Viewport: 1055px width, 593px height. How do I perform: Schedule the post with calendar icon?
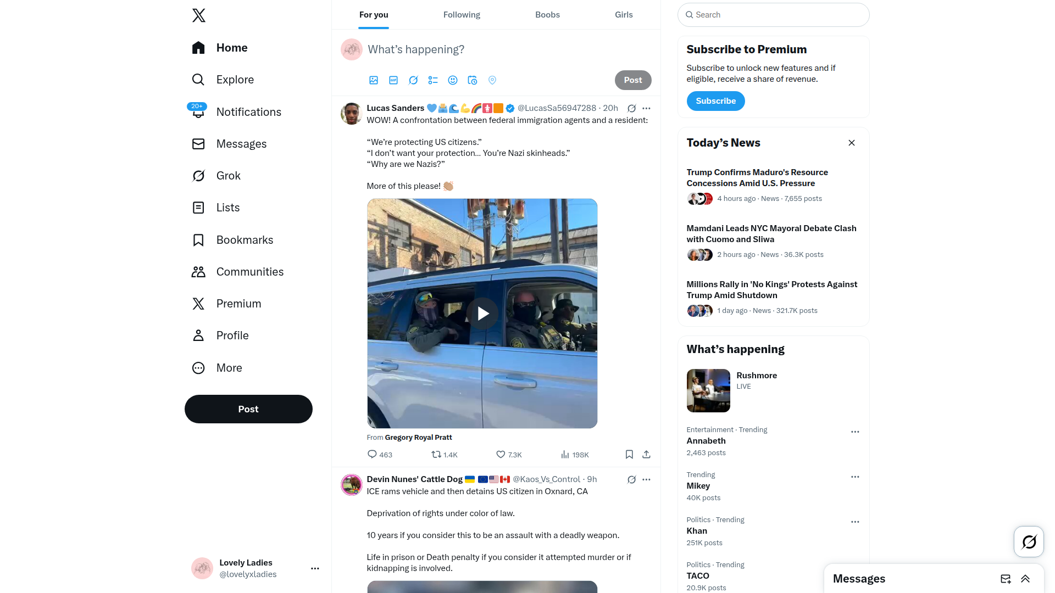click(473, 80)
